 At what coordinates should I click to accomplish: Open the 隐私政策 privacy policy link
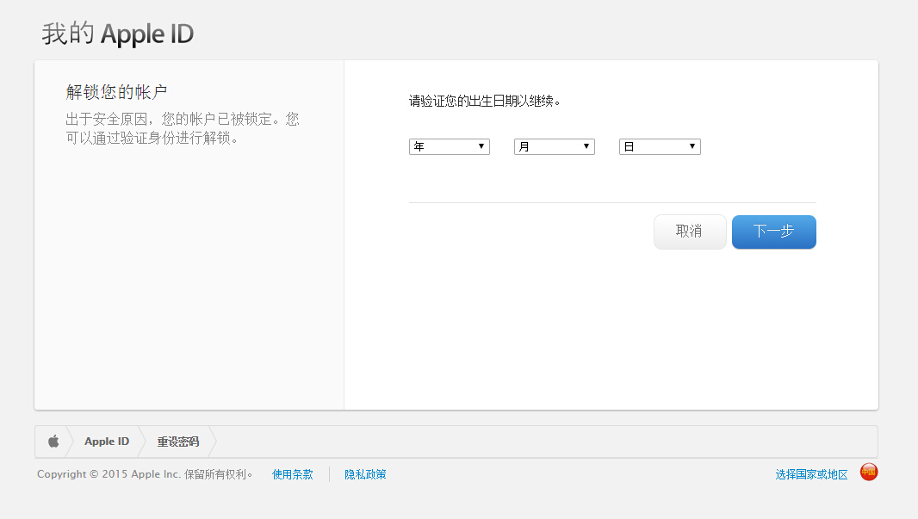coord(365,474)
